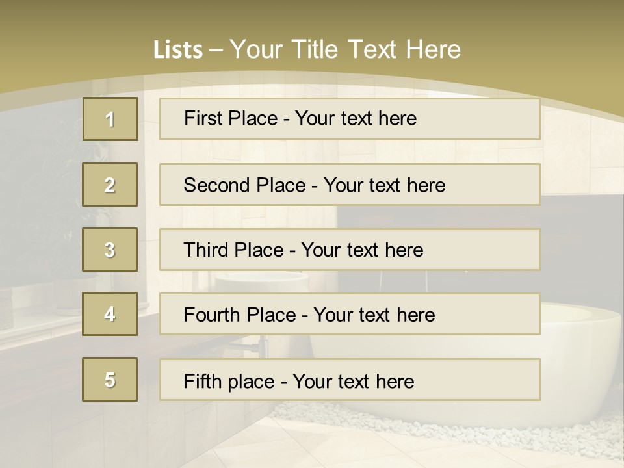This screenshot has height=468, width=624.
Task: Click the number 5 box
Action: 110,380
